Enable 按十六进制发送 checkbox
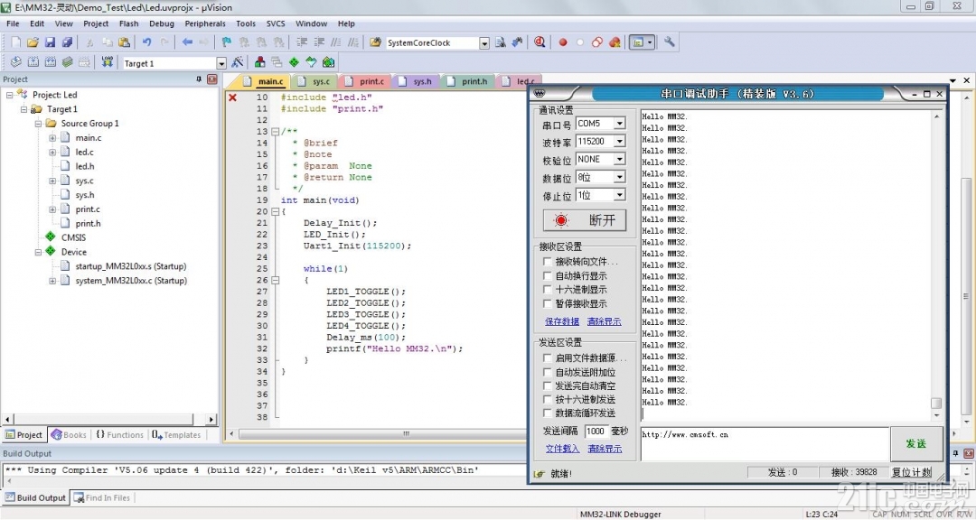Image resolution: width=976 pixels, height=520 pixels. pyautogui.click(x=547, y=399)
